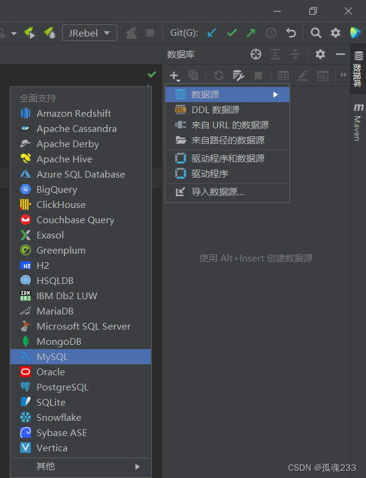Select Snowflake data source

(80, 418)
